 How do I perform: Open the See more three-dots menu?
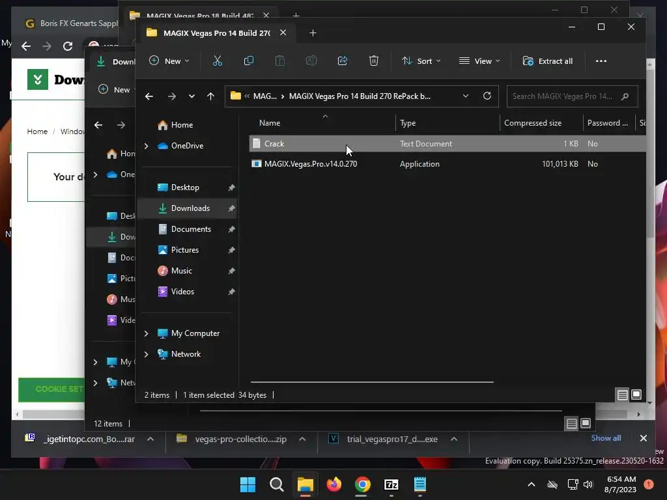601,61
